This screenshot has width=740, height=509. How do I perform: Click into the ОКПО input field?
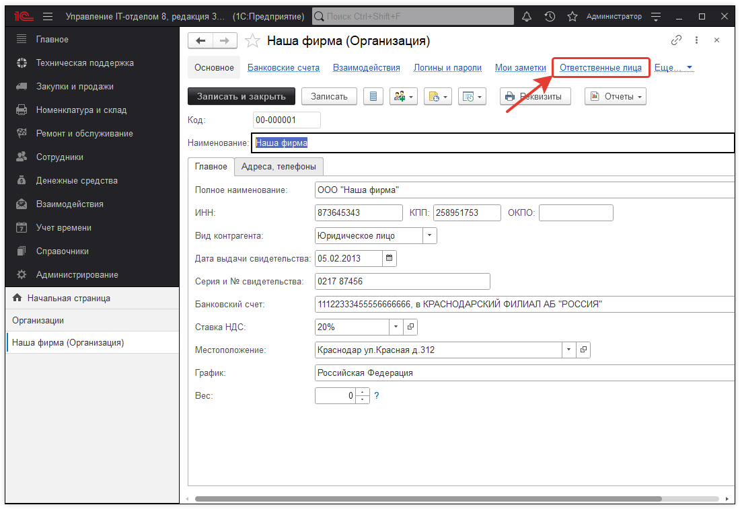pos(576,212)
